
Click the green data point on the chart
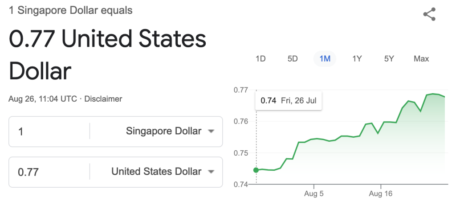pos(256,170)
